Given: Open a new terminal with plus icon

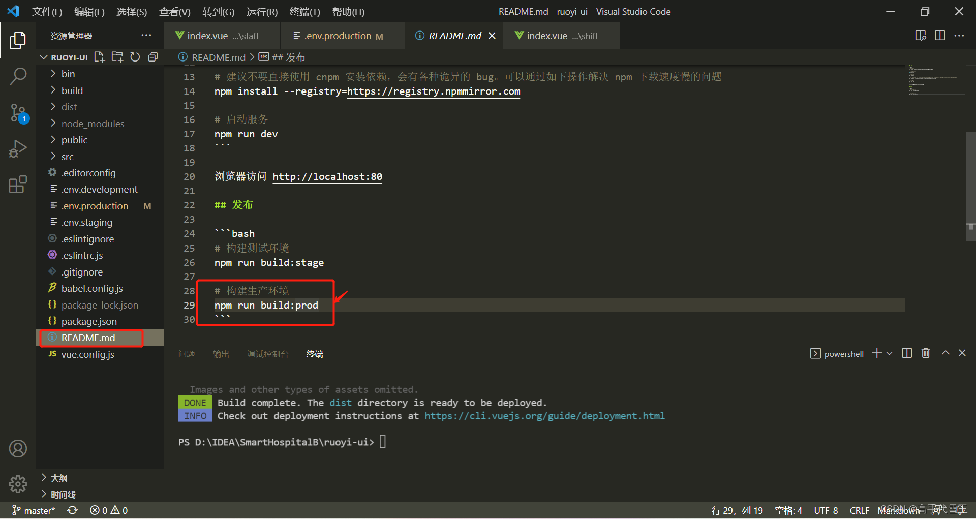Looking at the screenshot, I should [x=876, y=353].
